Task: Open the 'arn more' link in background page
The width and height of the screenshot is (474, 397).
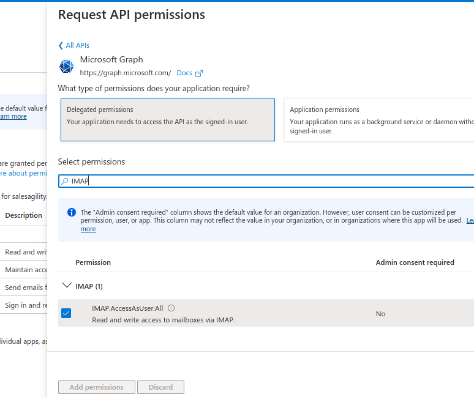Action: (x=13, y=117)
